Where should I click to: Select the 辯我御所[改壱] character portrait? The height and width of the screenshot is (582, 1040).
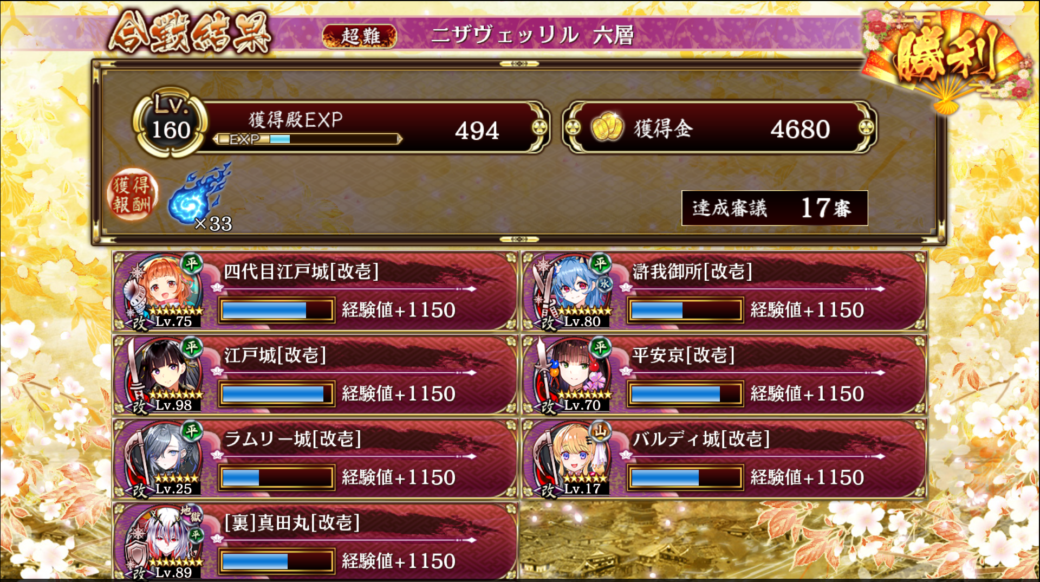point(570,290)
